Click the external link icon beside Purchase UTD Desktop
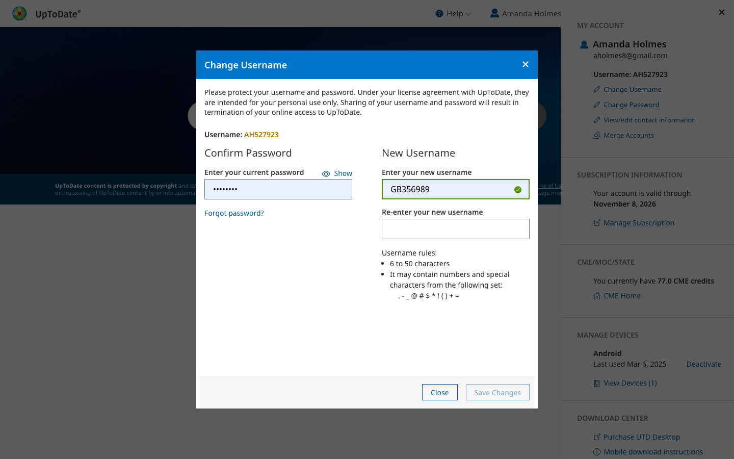Image resolution: width=734 pixels, height=459 pixels. pos(597,437)
